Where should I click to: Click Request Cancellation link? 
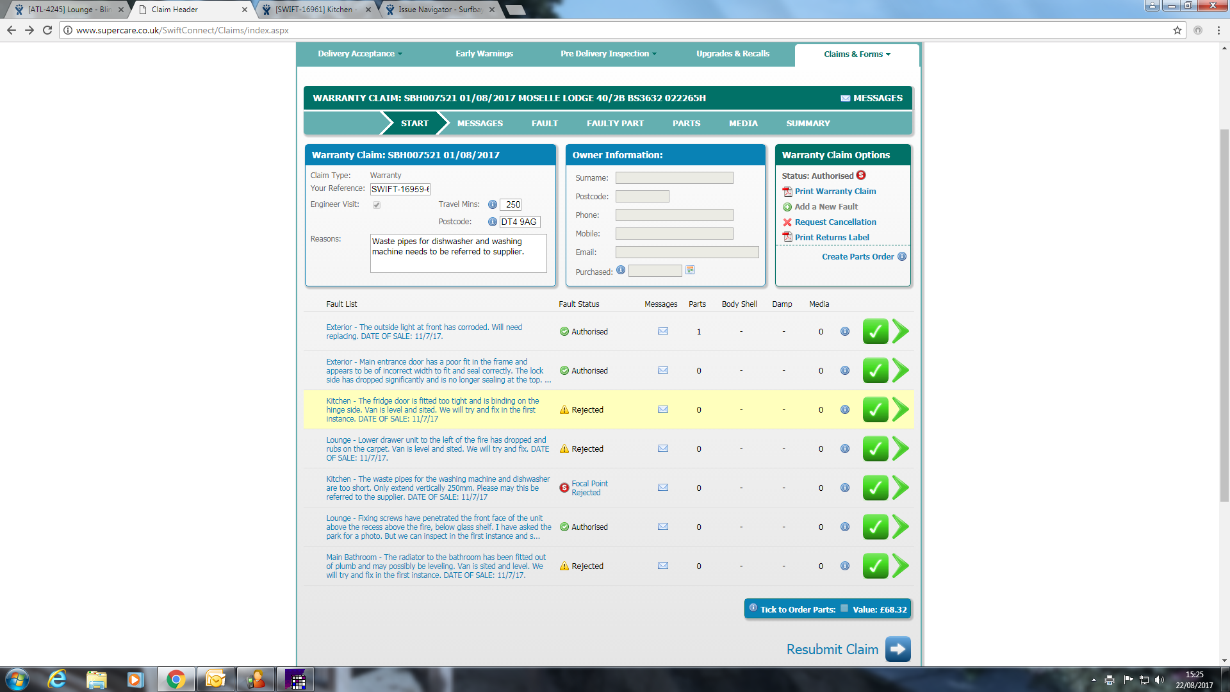(835, 222)
